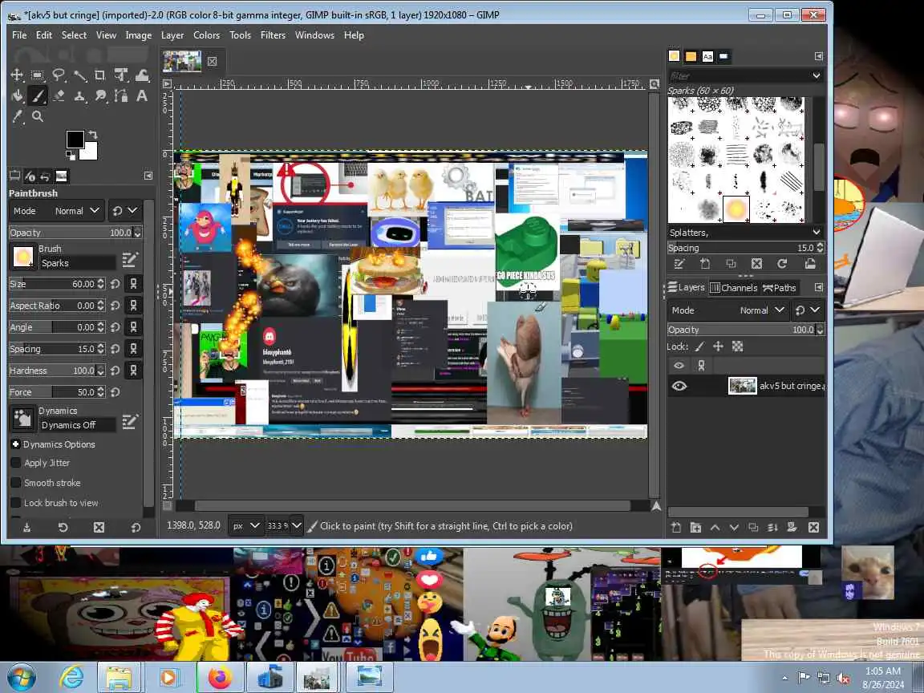Expand Dynamics Options section
924x693 pixels.
pos(16,444)
